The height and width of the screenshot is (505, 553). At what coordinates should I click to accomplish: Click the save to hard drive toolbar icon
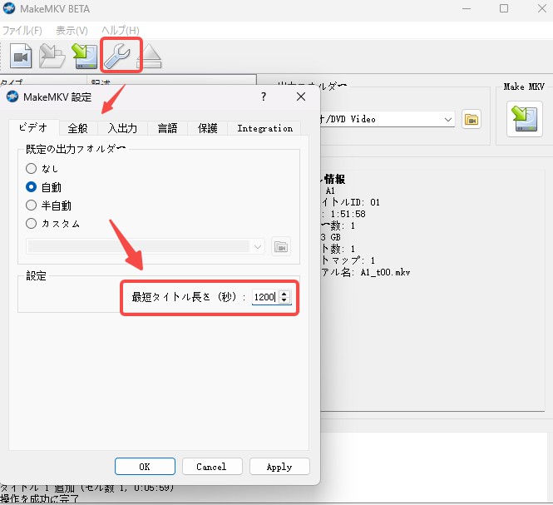point(85,56)
